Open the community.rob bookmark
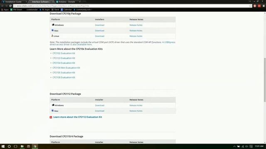266x149 pixels. (x=83, y=10)
